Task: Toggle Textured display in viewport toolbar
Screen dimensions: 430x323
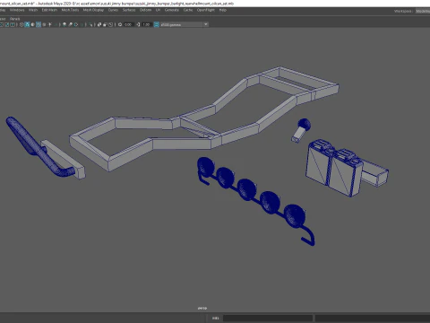Action: (44, 24)
